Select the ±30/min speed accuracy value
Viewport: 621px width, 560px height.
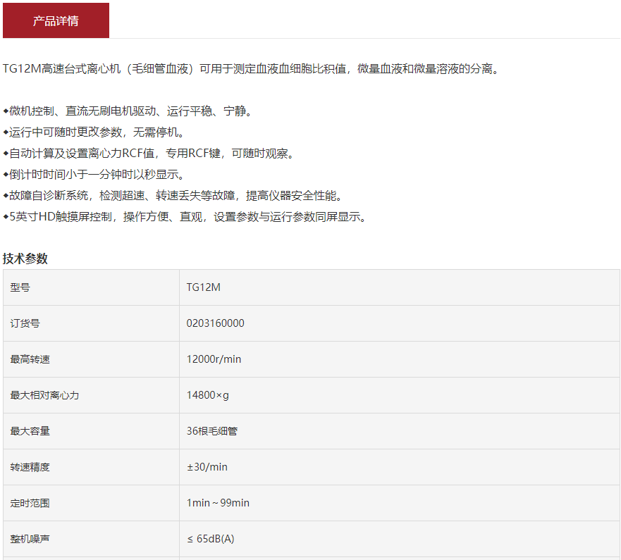pos(207,467)
